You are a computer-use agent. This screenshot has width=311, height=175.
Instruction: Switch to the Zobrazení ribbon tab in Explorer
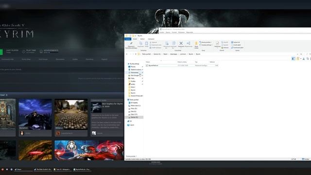coord(151,39)
